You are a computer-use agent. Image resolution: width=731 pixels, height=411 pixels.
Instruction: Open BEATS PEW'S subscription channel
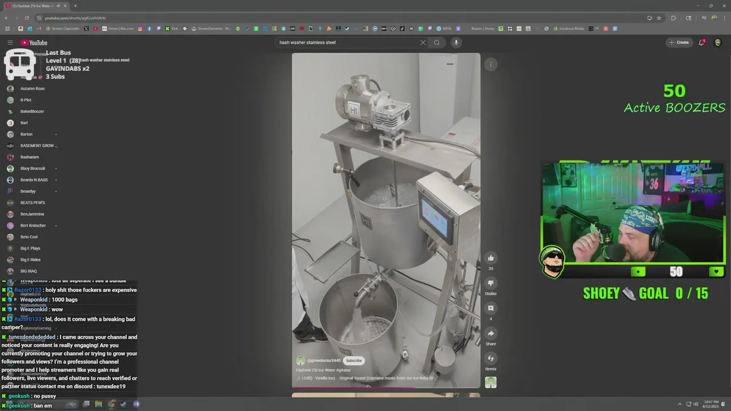click(x=33, y=203)
